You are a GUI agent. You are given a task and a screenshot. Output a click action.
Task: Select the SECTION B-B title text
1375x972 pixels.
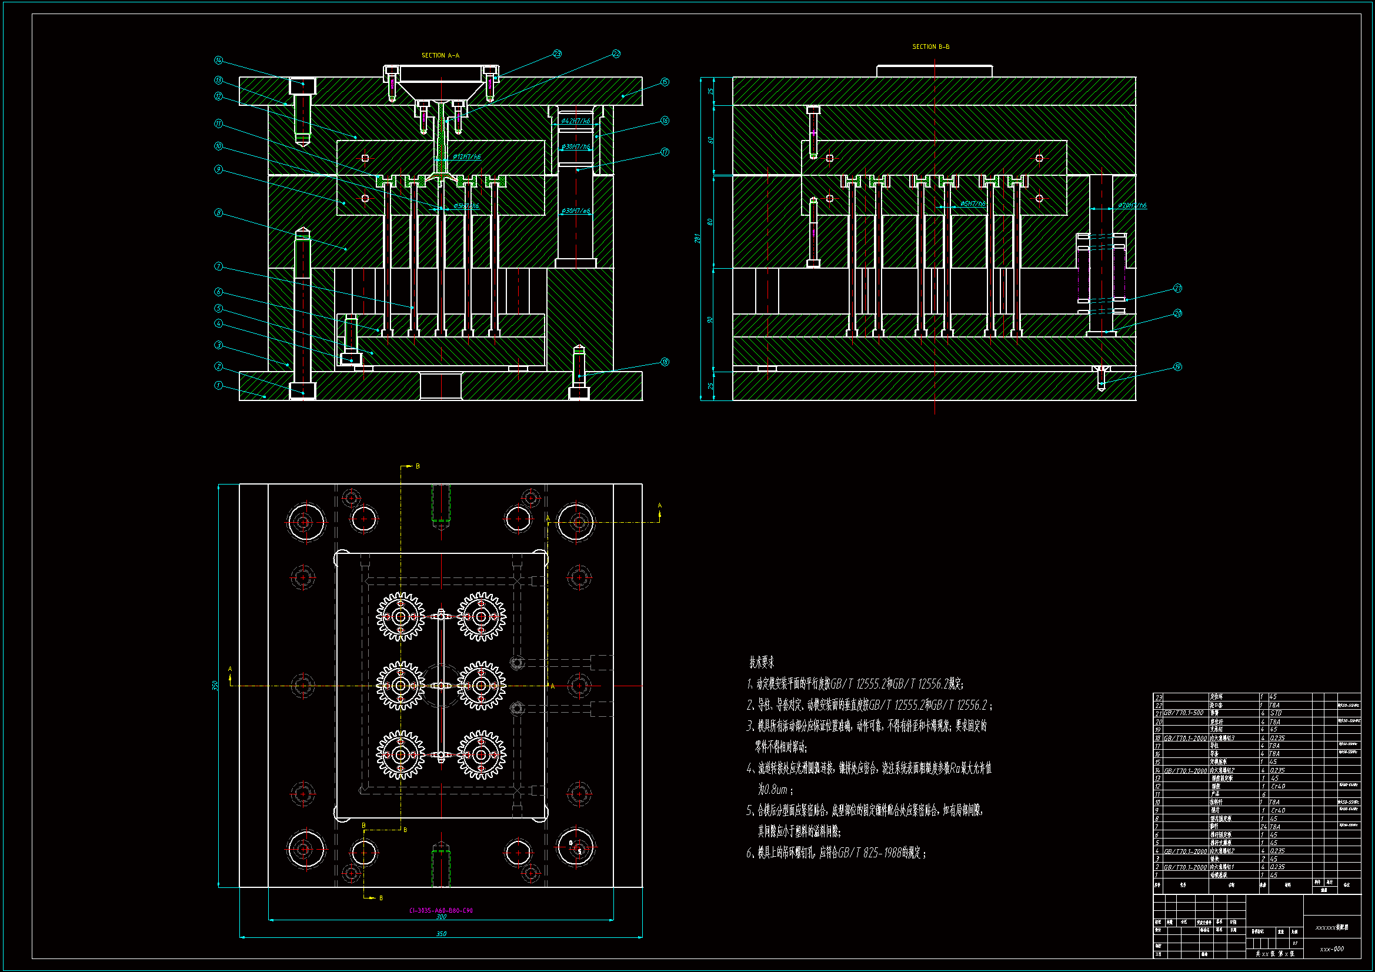(x=930, y=46)
